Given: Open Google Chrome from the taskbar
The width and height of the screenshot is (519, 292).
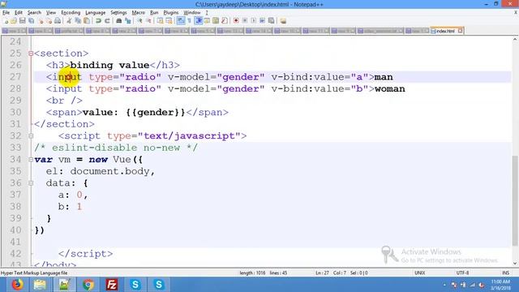Looking at the screenshot, I should pos(88,285).
